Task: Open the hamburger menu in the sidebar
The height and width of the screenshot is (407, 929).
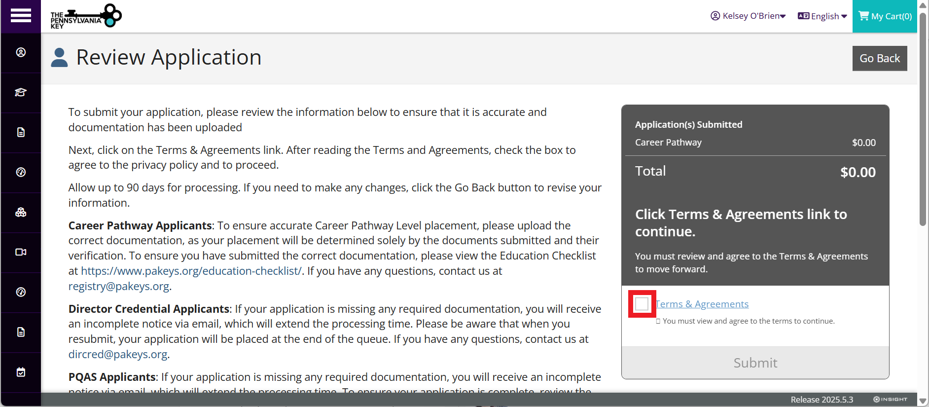Action: [21, 16]
